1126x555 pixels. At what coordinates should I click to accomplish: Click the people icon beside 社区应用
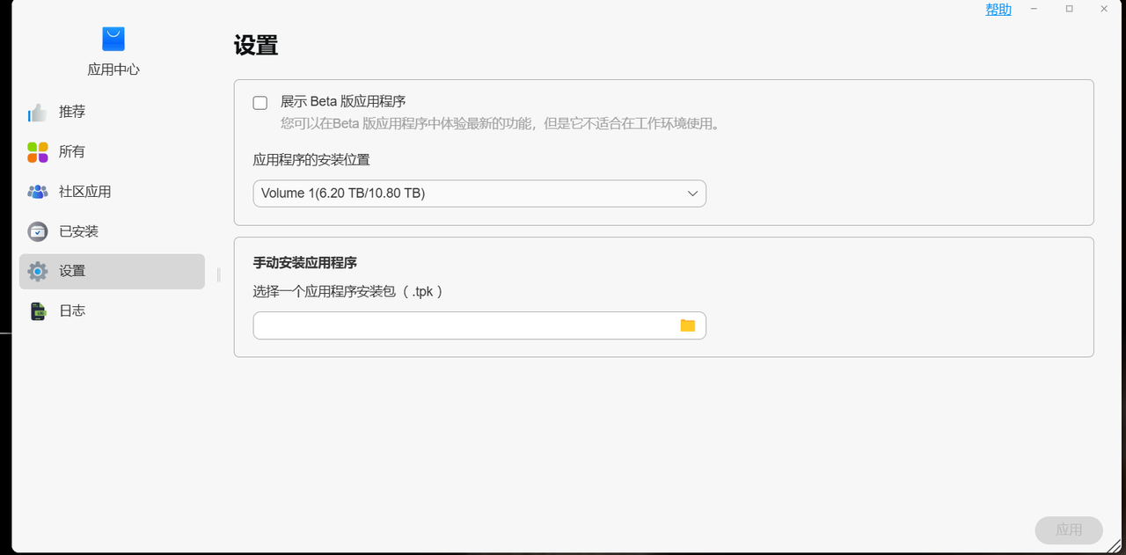coord(37,192)
